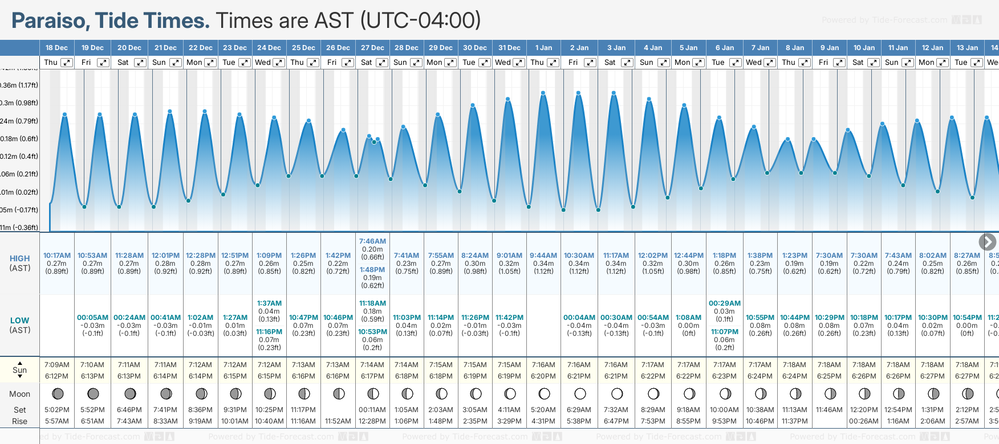
Task: Select the 25 Dec date header
Action: (303, 48)
